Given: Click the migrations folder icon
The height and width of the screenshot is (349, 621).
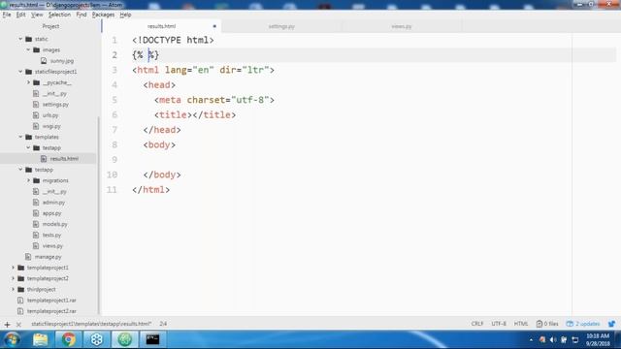Looking at the screenshot, I should [x=37, y=180].
